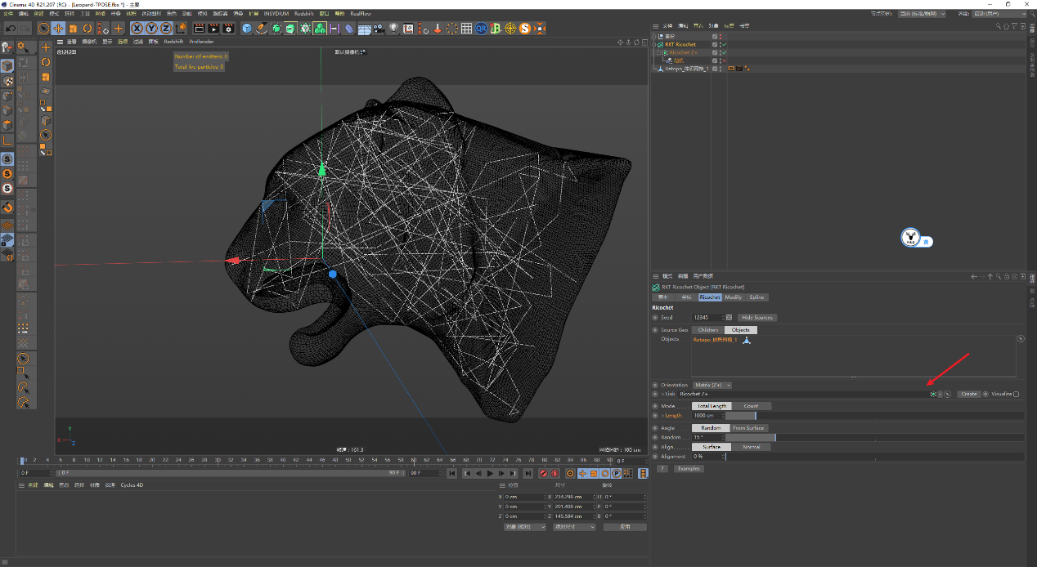Image resolution: width=1037 pixels, height=567 pixels.
Task: Select Children source geo option
Action: pos(707,330)
